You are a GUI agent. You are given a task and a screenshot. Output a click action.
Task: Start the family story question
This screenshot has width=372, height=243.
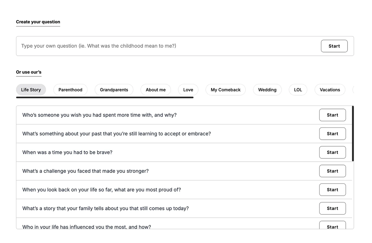(332, 208)
